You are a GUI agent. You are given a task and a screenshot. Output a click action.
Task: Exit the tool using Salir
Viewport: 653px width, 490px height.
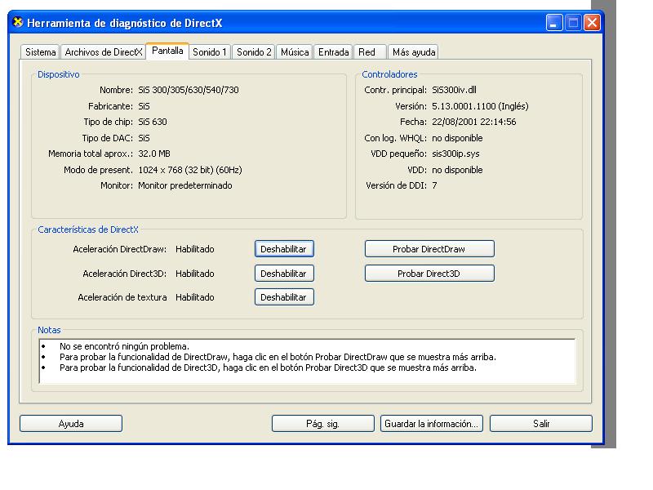click(541, 424)
